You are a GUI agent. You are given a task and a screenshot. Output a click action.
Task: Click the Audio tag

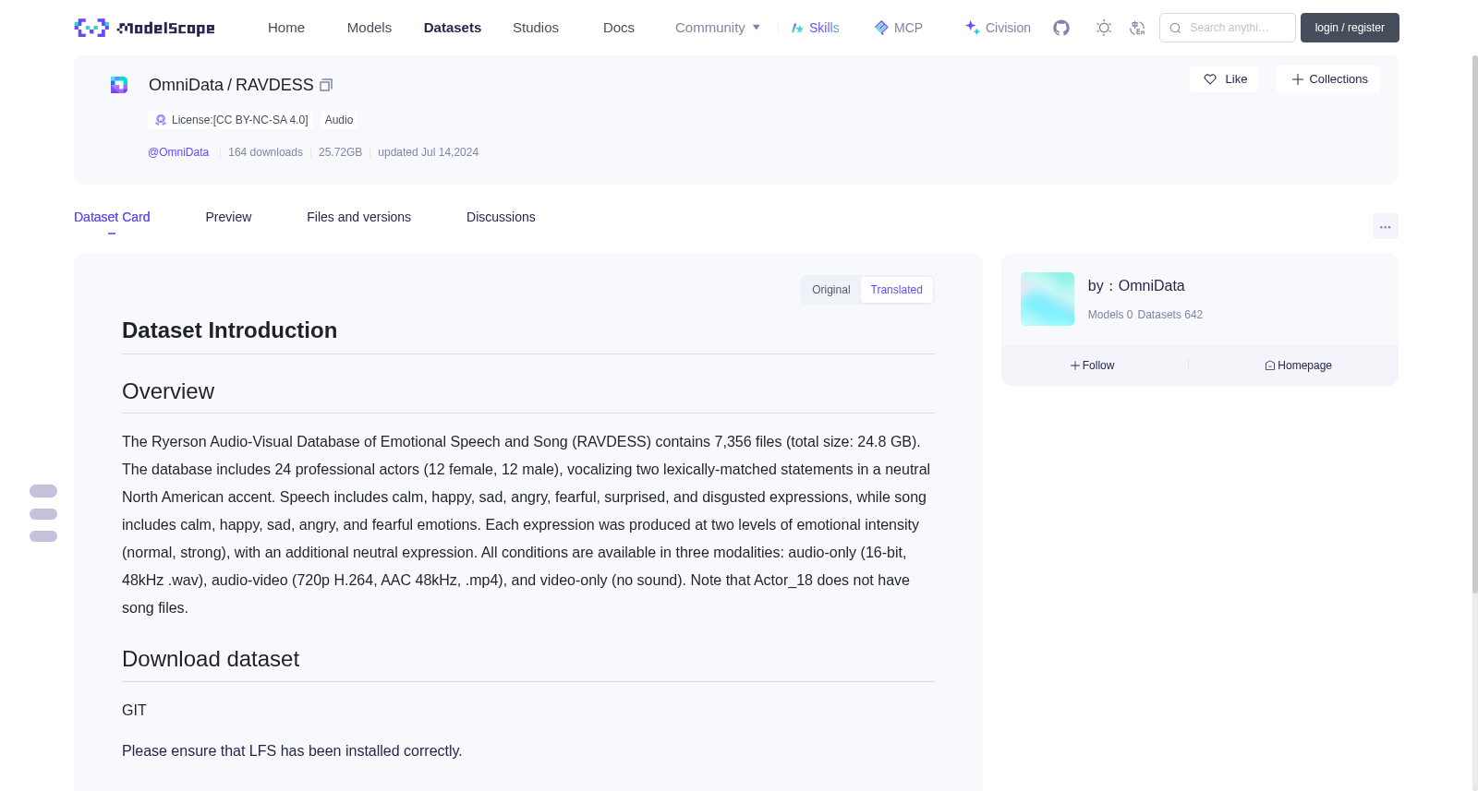339,120
